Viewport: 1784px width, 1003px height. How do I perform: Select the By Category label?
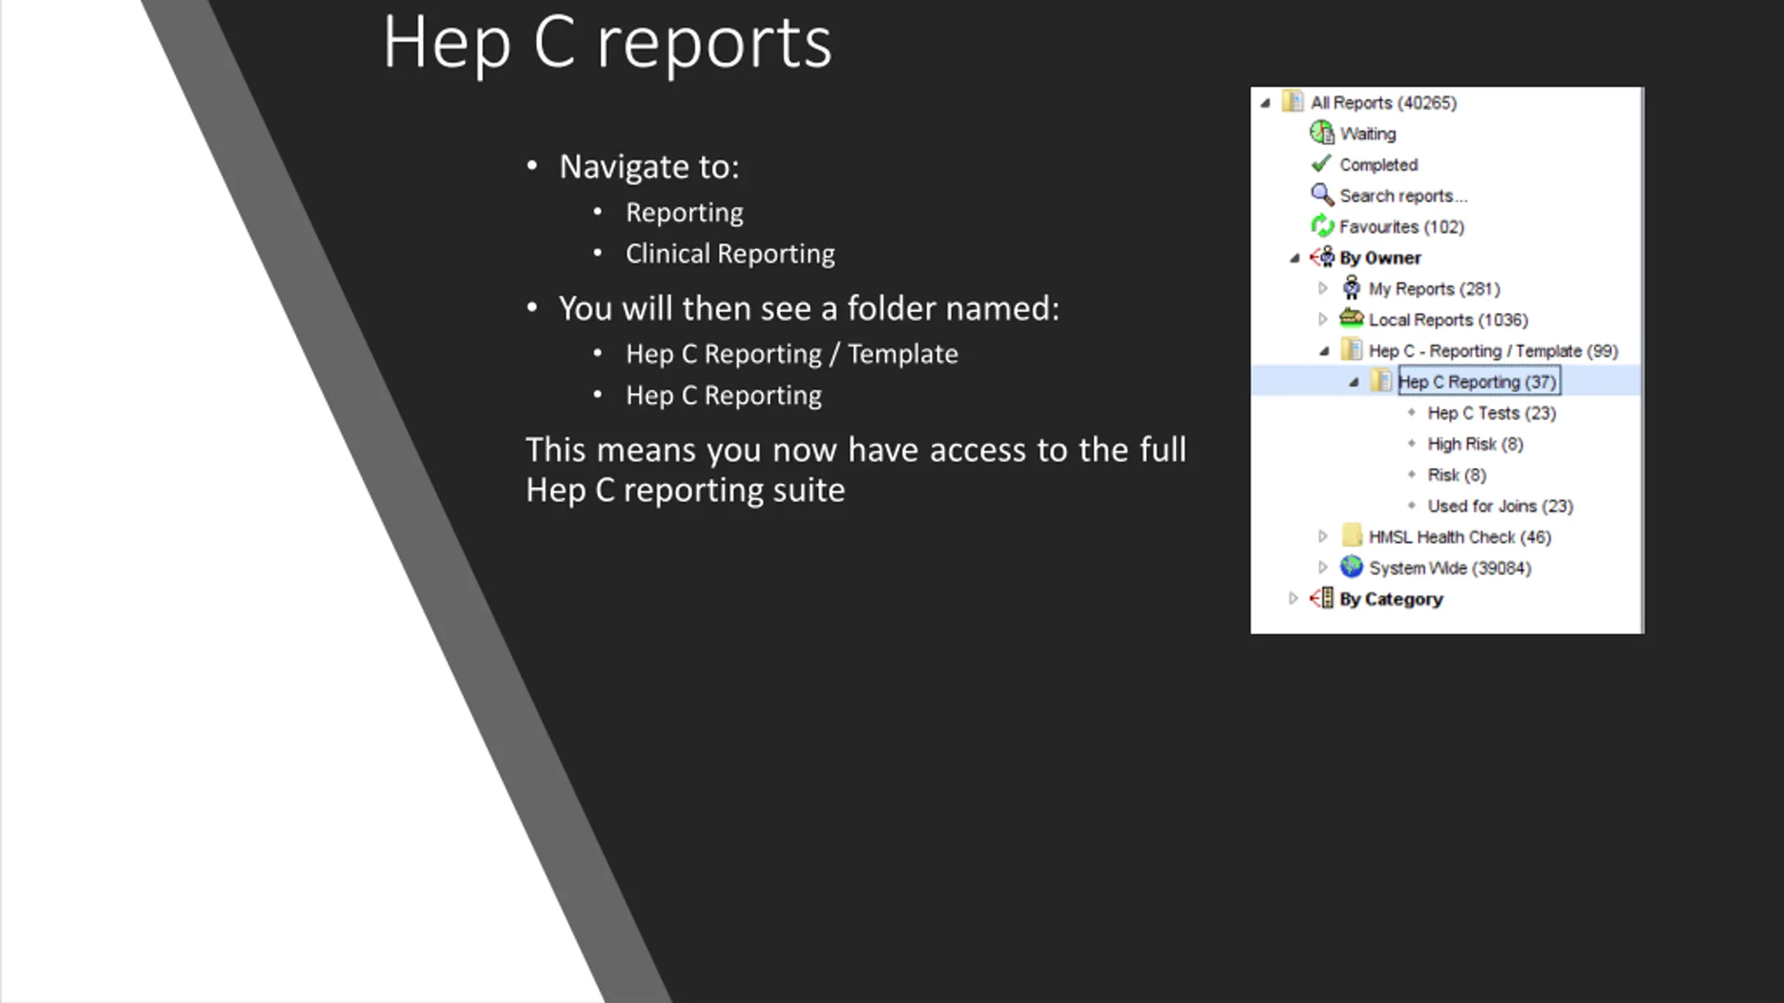click(x=1391, y=599)
